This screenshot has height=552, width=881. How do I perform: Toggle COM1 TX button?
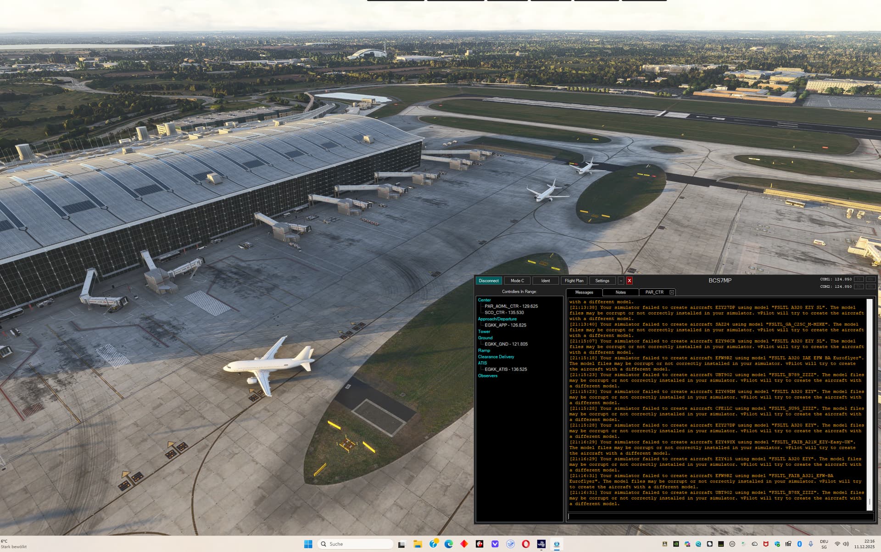pos(859,279)
